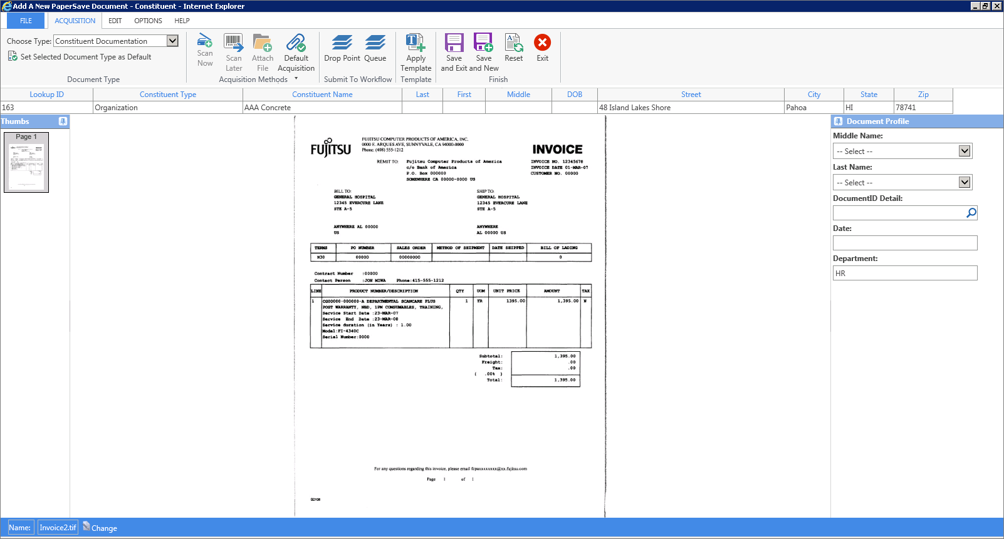
Task: Click the Queue icon
Action: [x=375, y=43]
